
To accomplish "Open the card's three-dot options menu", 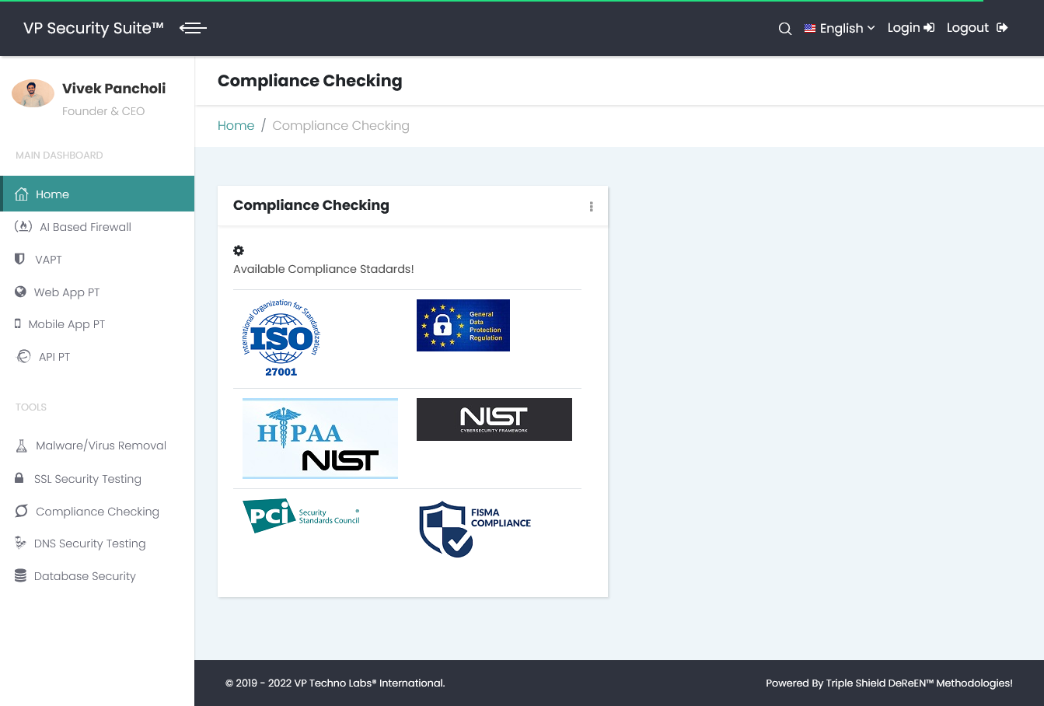I will coord(592,207).
